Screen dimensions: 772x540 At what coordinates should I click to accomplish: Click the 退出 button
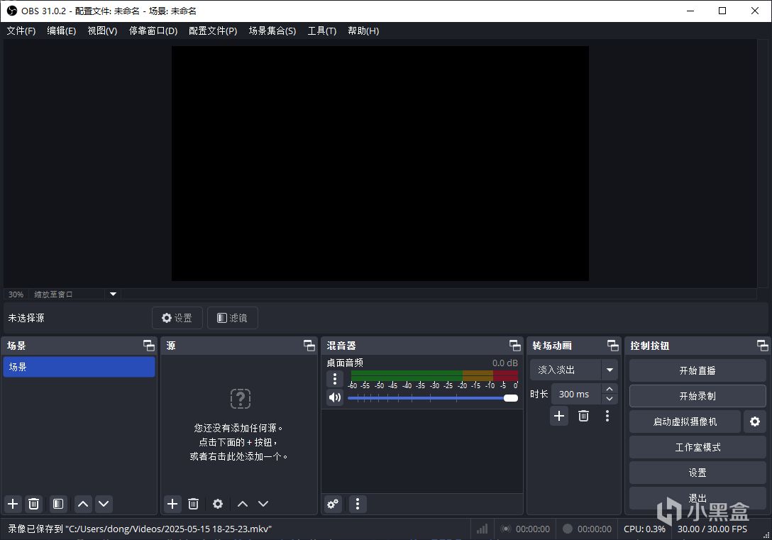(x=697, y=498)
